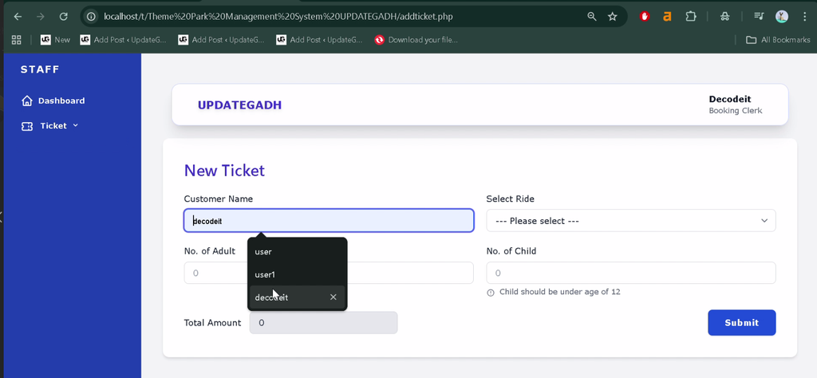Image resolution: width=817 pixels, height=378 pixels.
Task: Click the Decodeit user name
Action: (x=730, y=99)
